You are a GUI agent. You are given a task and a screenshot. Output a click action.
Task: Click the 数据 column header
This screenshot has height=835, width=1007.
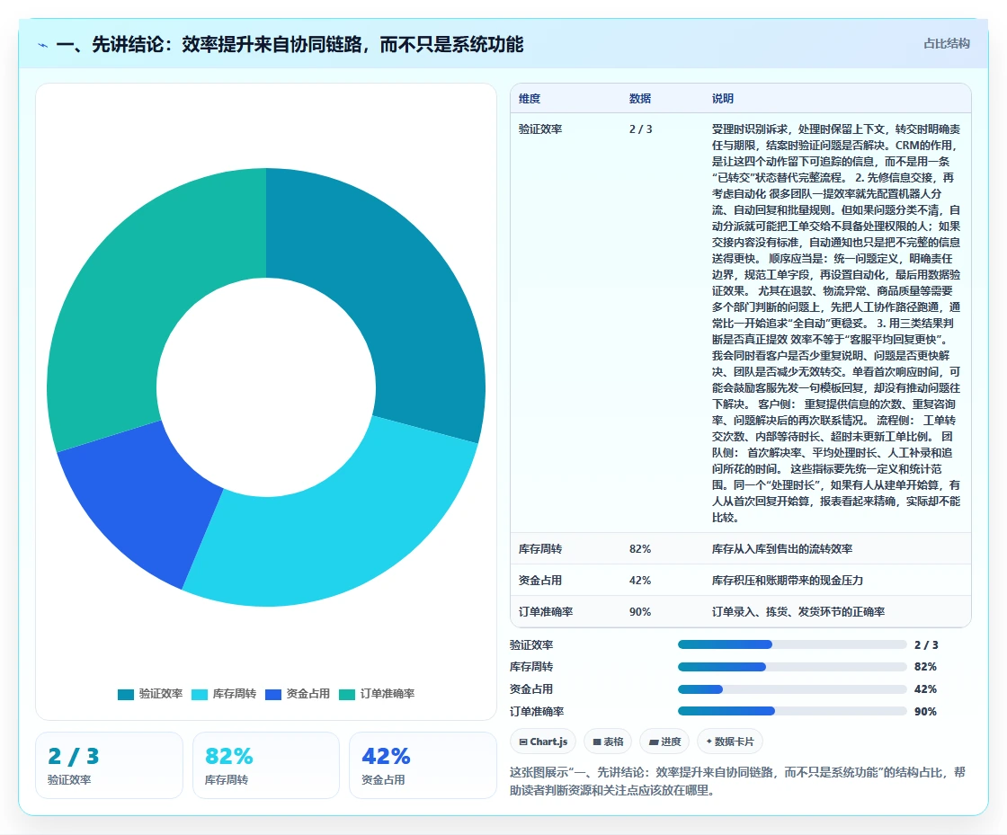[x=639, y=98]
